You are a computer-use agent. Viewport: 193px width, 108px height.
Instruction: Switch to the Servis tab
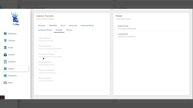tap(63, 26)
